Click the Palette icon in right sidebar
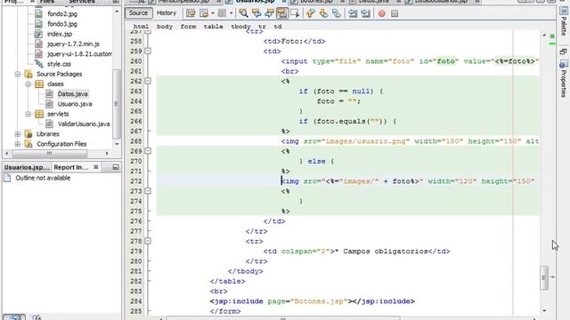The height and width of the screenshot is (320, 570). (563, 11)
